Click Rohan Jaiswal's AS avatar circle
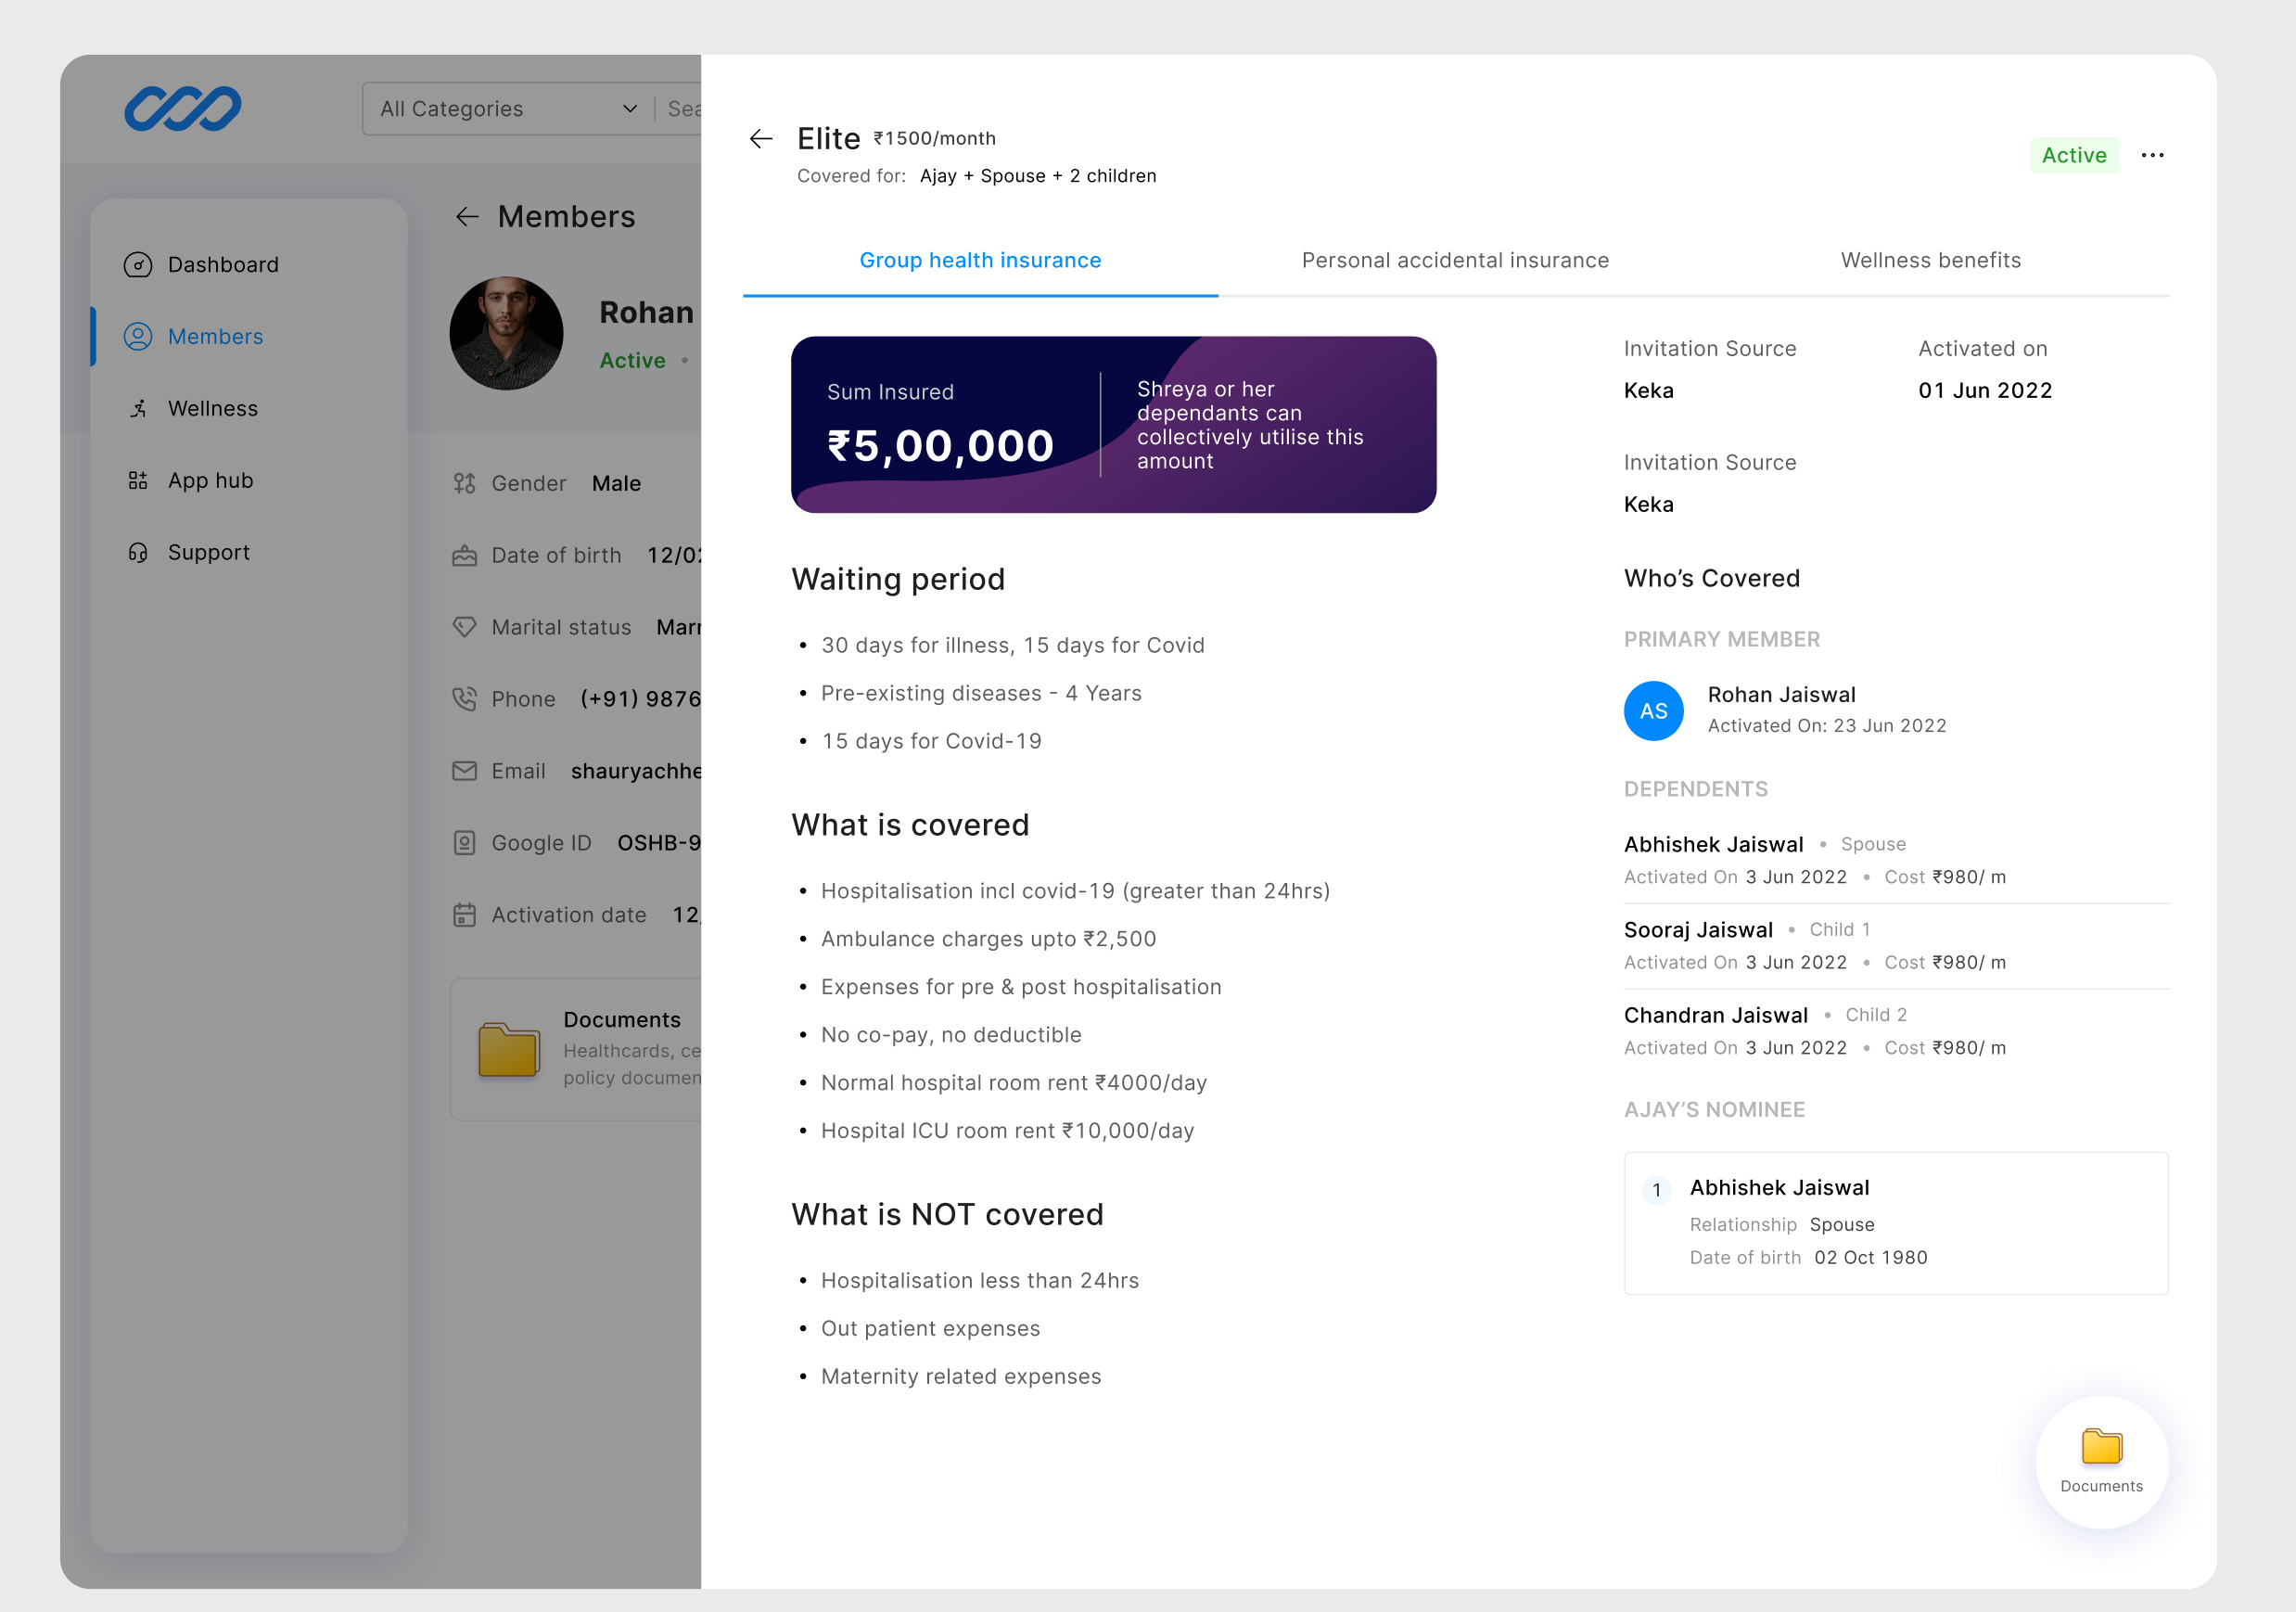The height and width of the screenshot is (1612, 2296). pos(1653,710)
